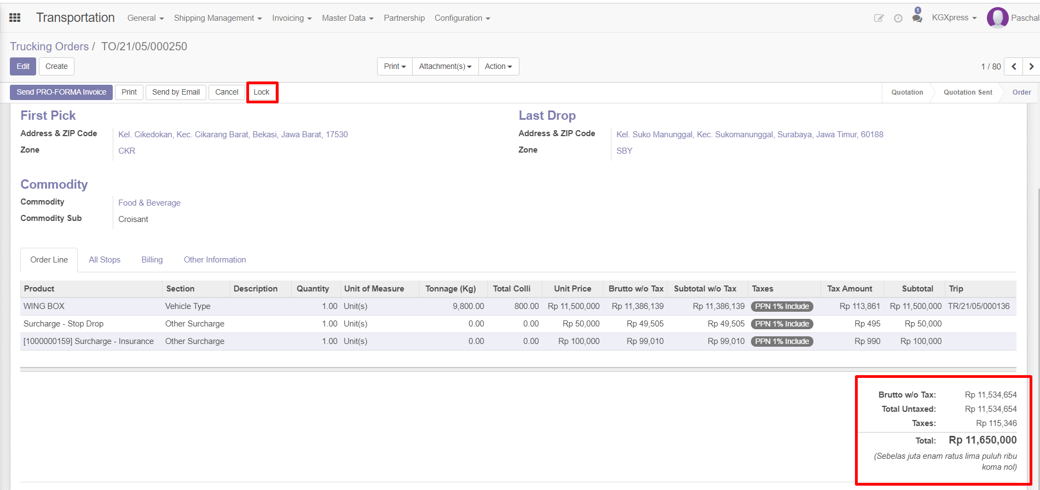Switch to the Billing tab

pyautogui.click(x=152, y=260)
